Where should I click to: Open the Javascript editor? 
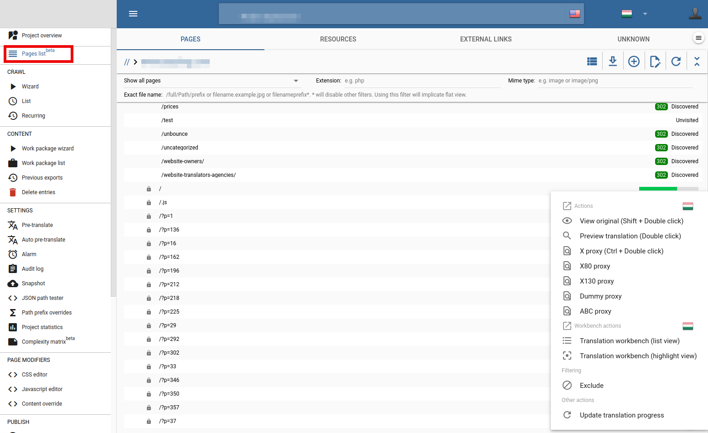(x=42, y=389)
